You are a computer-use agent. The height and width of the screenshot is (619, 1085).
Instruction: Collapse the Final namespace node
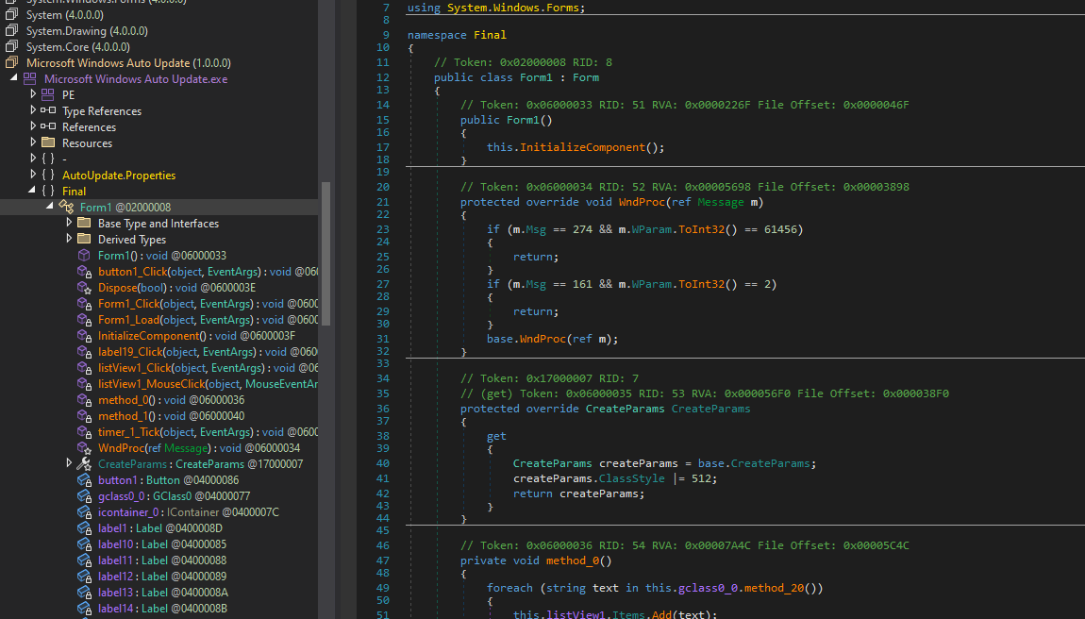[34, 192]
